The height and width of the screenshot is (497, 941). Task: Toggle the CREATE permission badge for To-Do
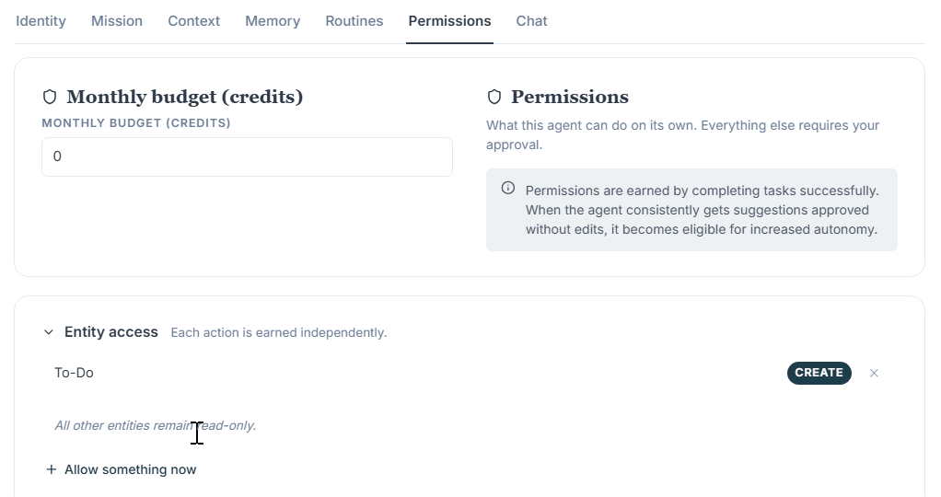pos(819,373)
